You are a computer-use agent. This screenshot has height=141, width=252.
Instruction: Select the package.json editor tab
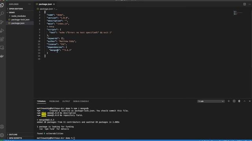(x=45, y=4)
